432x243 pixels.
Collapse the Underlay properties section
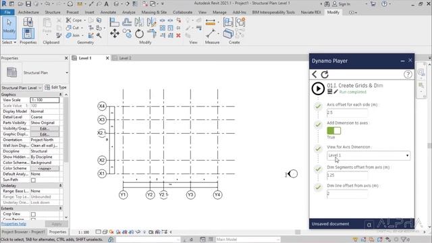click(60, 186)
